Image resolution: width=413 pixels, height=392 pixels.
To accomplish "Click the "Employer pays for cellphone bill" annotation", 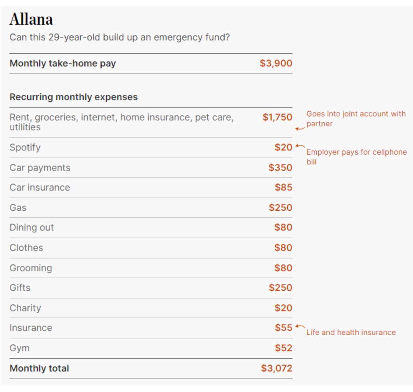I will pyautogui.click(x=356, y=157).
